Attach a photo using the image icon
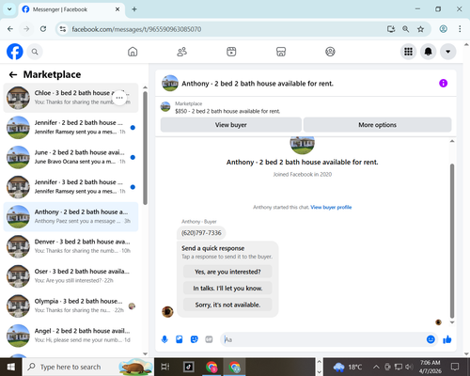470x376 pixels. (180, 339)
